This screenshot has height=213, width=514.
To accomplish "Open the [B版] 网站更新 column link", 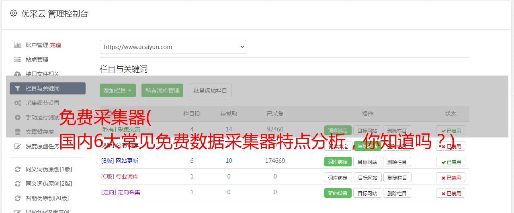I will pyautogui.click(x=120, y=161).
